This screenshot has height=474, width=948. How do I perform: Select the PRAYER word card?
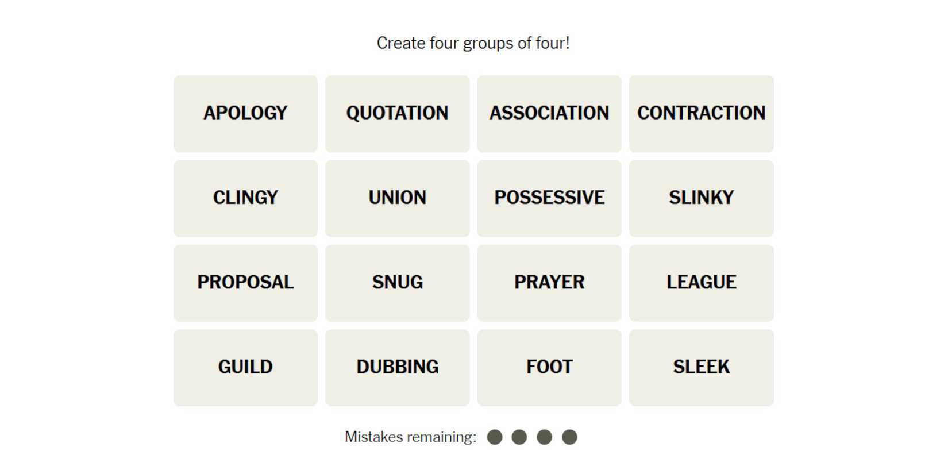pos(549,282)
